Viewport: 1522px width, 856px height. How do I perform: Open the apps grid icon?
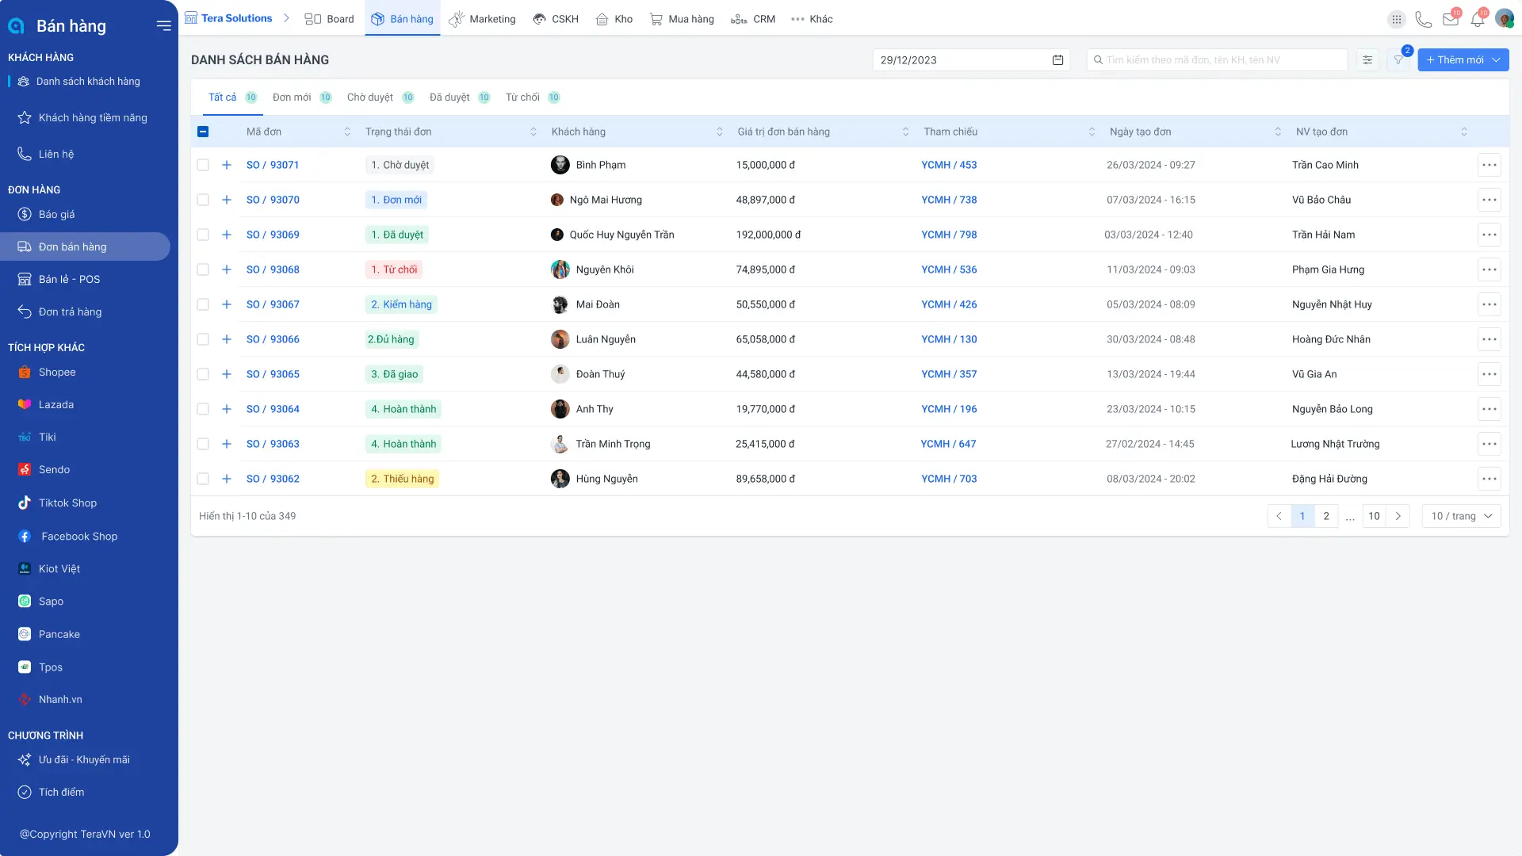tap(1397, 19)
